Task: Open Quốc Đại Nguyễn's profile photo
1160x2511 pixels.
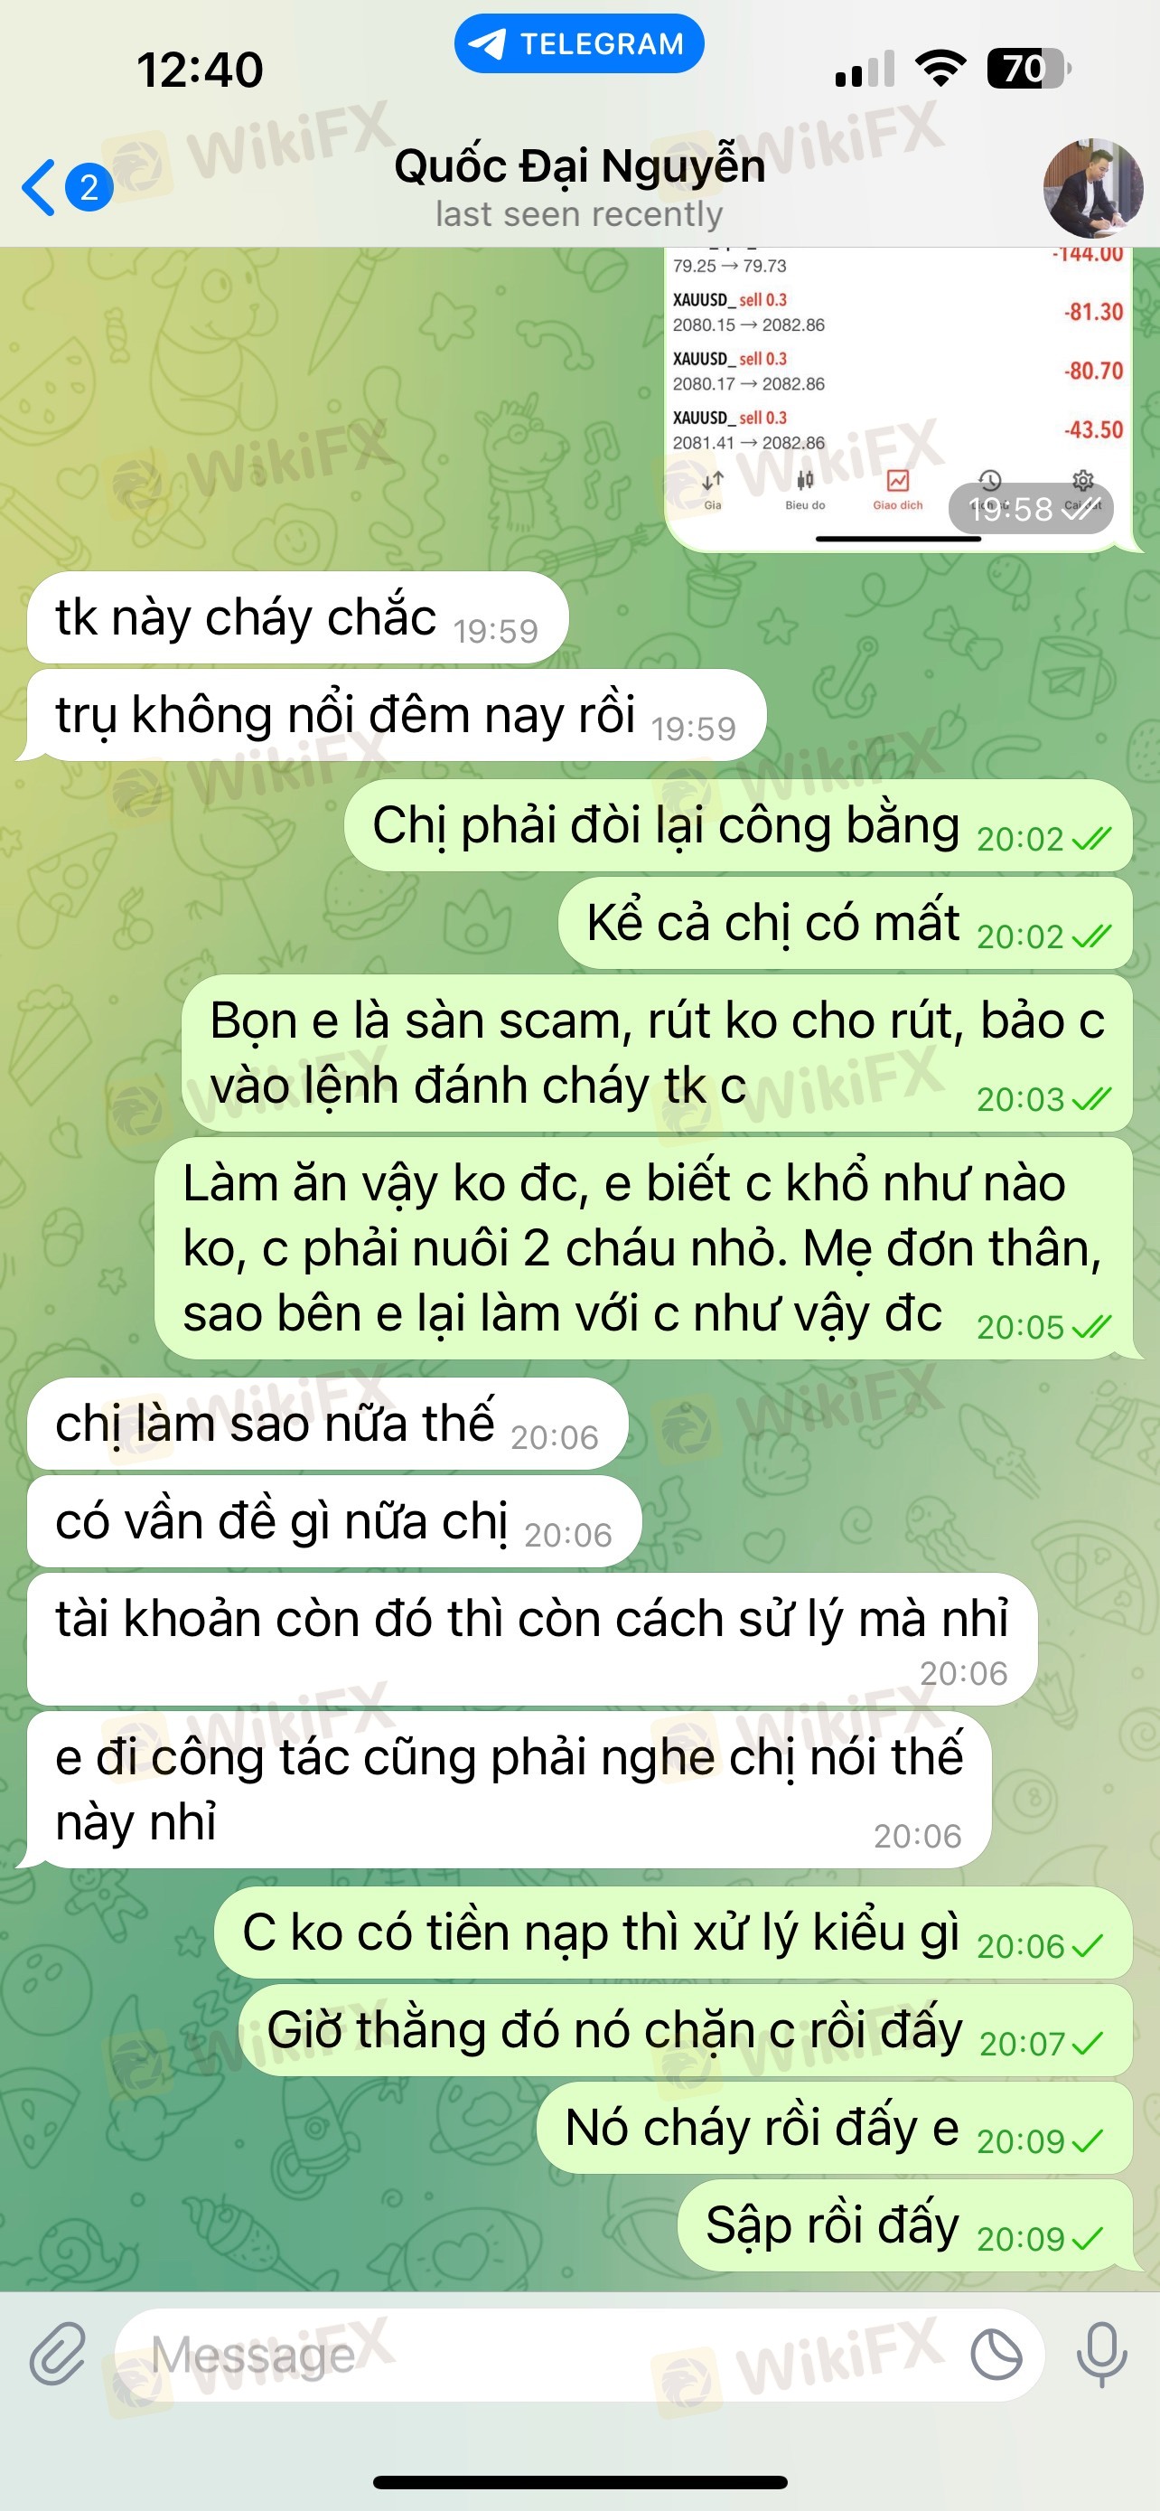Action: [1093, 188]
